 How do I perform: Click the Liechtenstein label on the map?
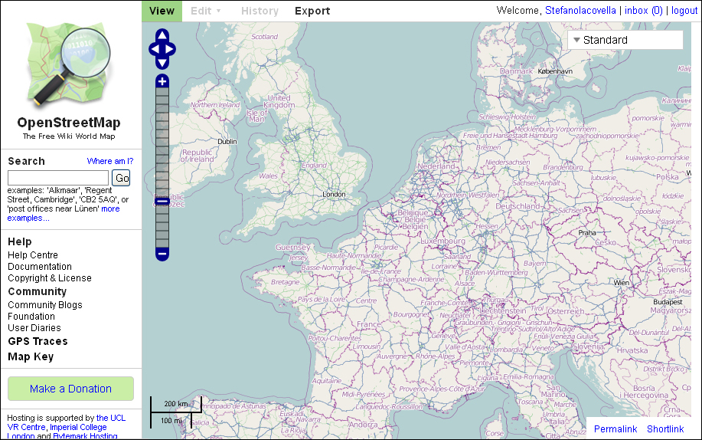[503, 310]
